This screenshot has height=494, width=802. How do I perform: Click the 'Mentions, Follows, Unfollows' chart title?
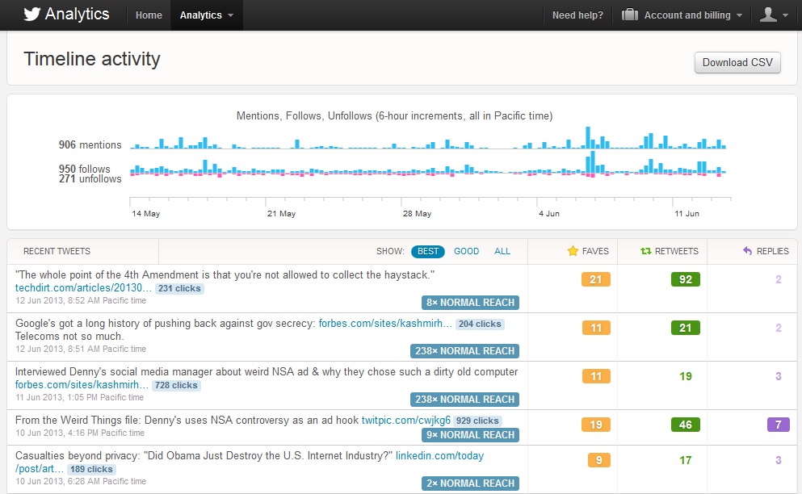[394, 116]
